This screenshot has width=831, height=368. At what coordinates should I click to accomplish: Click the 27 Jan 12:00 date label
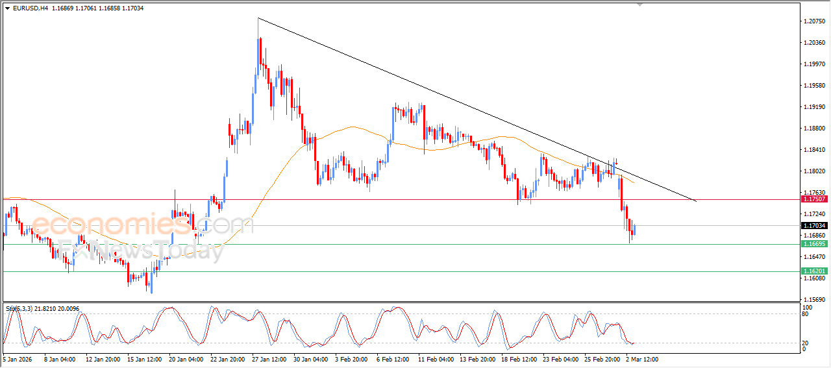[x=268, y=358]
